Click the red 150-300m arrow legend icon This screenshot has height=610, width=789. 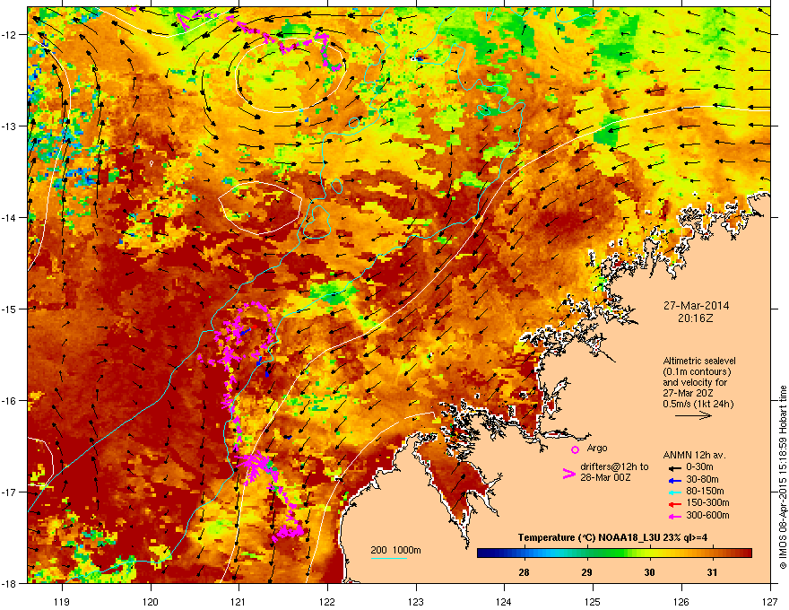pyautogui.click(x=674, y=504)
